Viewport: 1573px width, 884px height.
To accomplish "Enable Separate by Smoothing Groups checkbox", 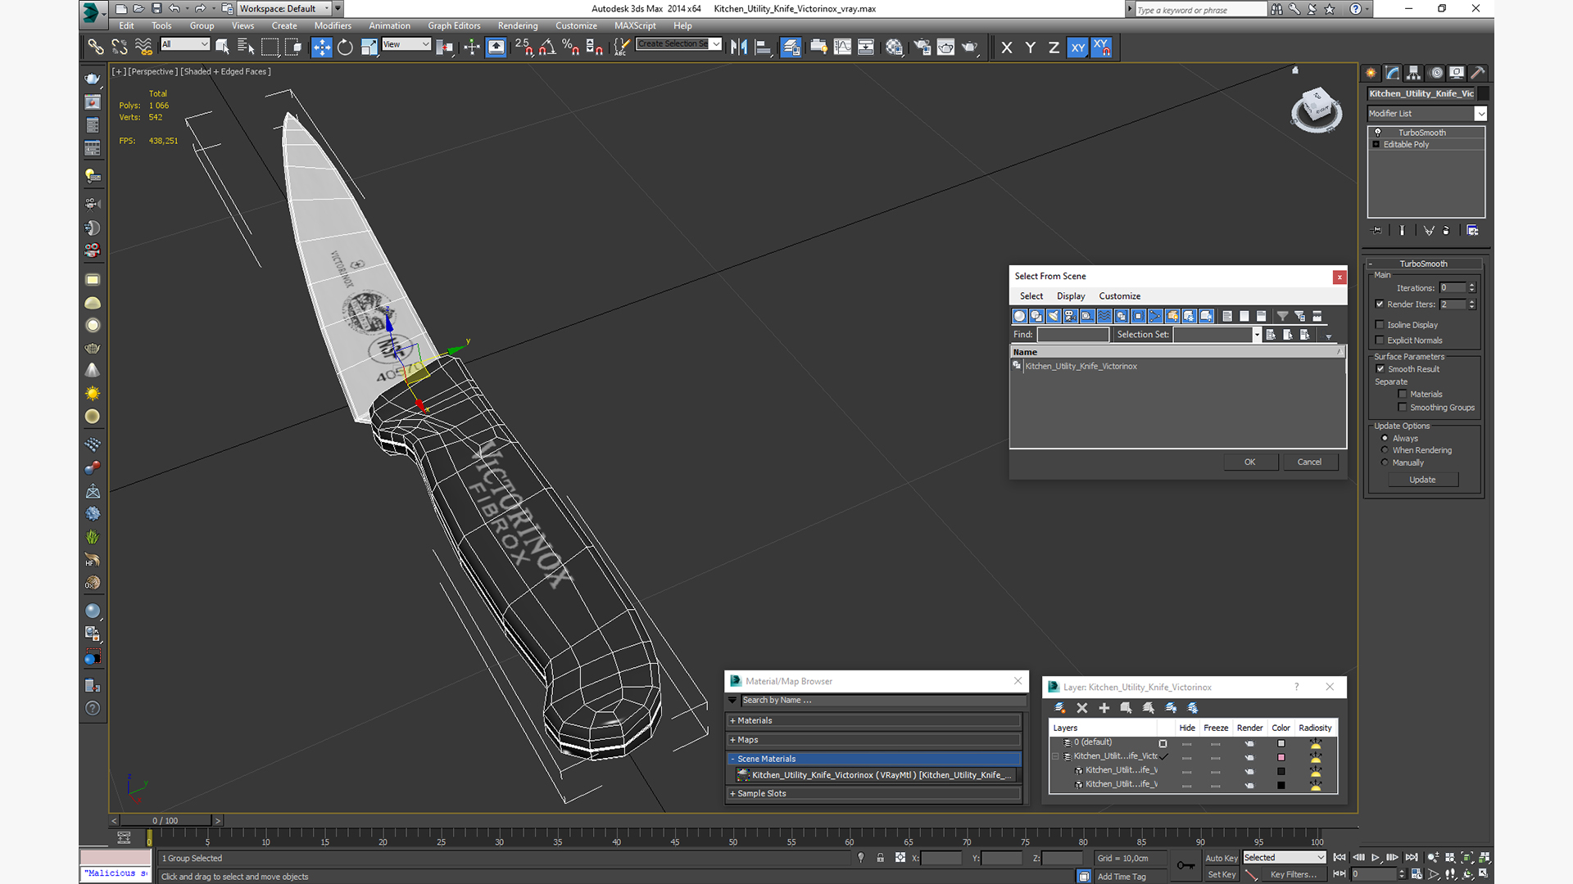I will click(1403, 408).
